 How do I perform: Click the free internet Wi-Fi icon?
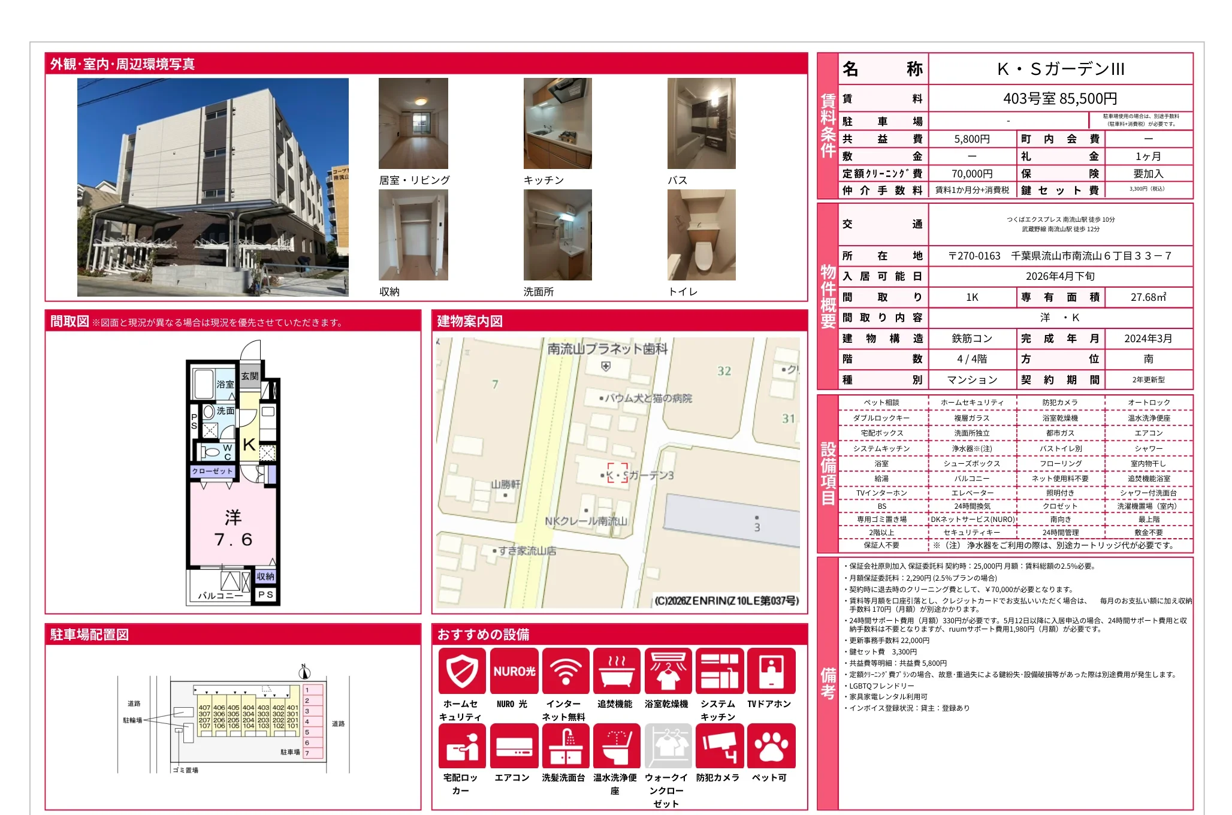coord(565,671)
